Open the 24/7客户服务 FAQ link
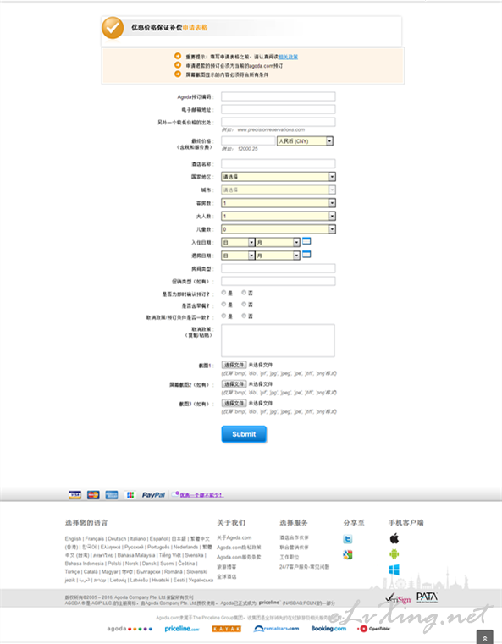 click(x=305, y=567)
